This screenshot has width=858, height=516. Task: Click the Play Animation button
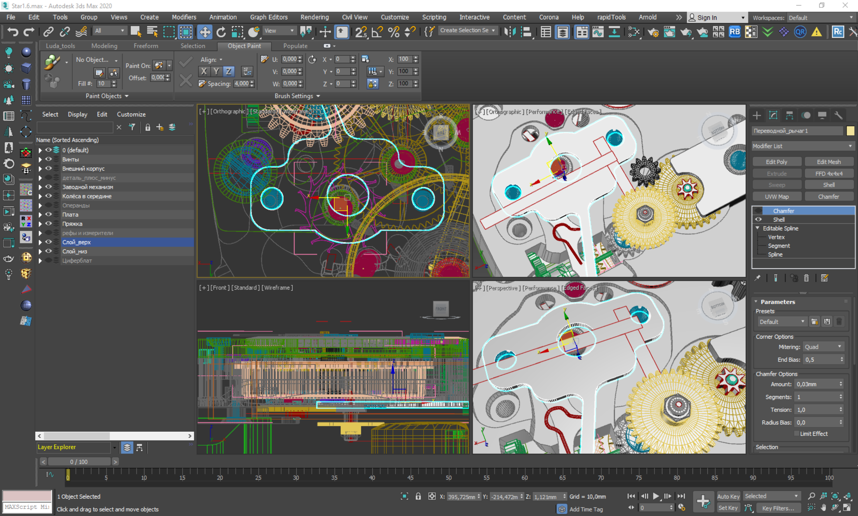click(x=656, y=496)
